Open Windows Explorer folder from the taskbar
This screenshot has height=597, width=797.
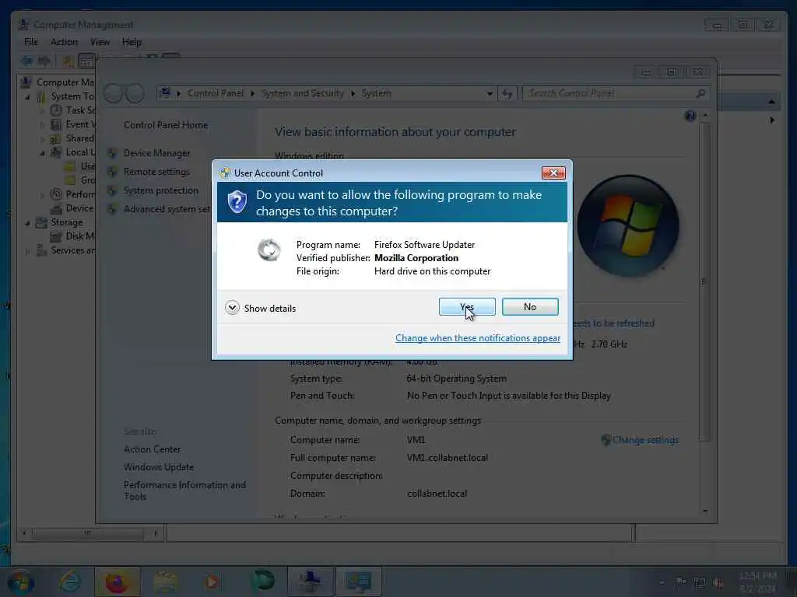pos(165,581)
